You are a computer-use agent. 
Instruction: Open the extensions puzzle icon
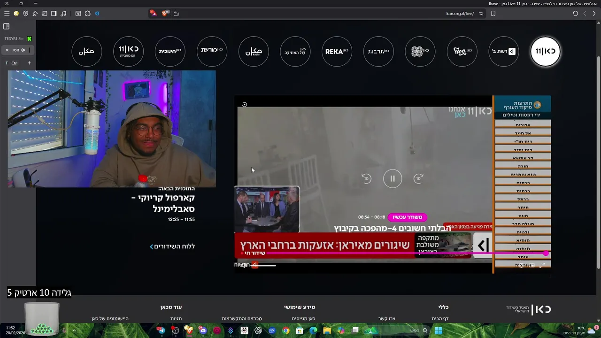(88, 14)
